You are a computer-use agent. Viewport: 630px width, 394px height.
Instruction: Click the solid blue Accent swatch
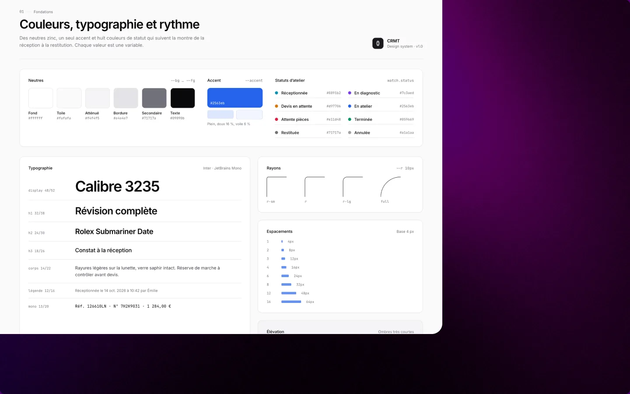pyautogui.click(x=235, y=98)
